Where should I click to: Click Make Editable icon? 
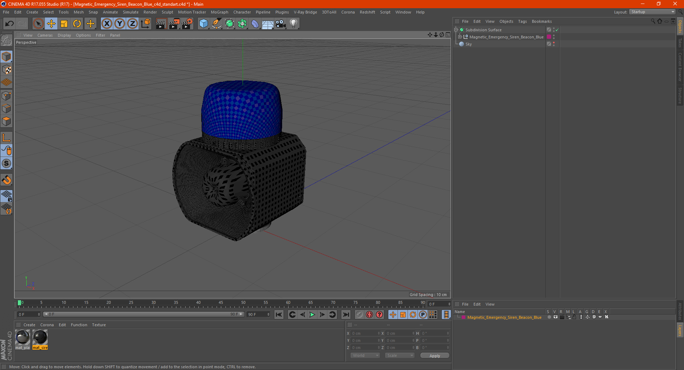point(6,41)
